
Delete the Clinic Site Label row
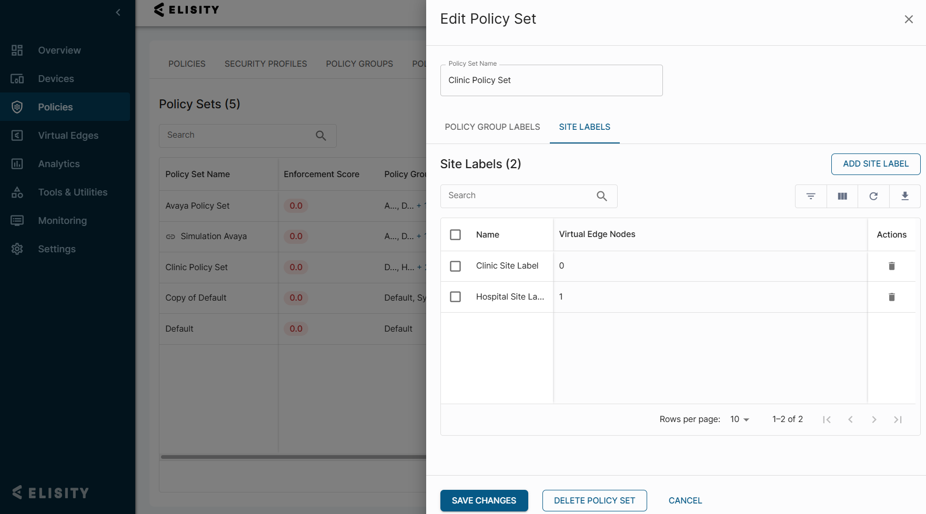[x=891, y=266]
